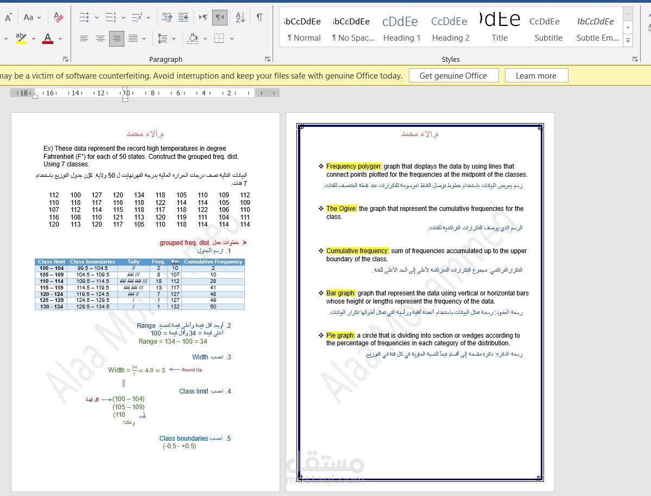Click the ruler right indent marker
The image size is (651, 496).
tap(35, 96)
